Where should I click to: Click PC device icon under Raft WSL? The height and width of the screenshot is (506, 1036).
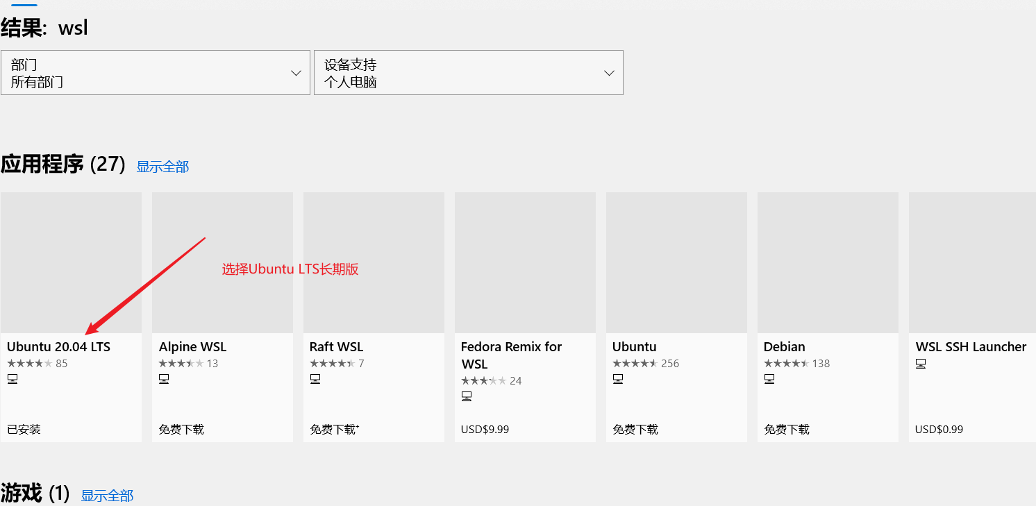(x=315, y=379)
